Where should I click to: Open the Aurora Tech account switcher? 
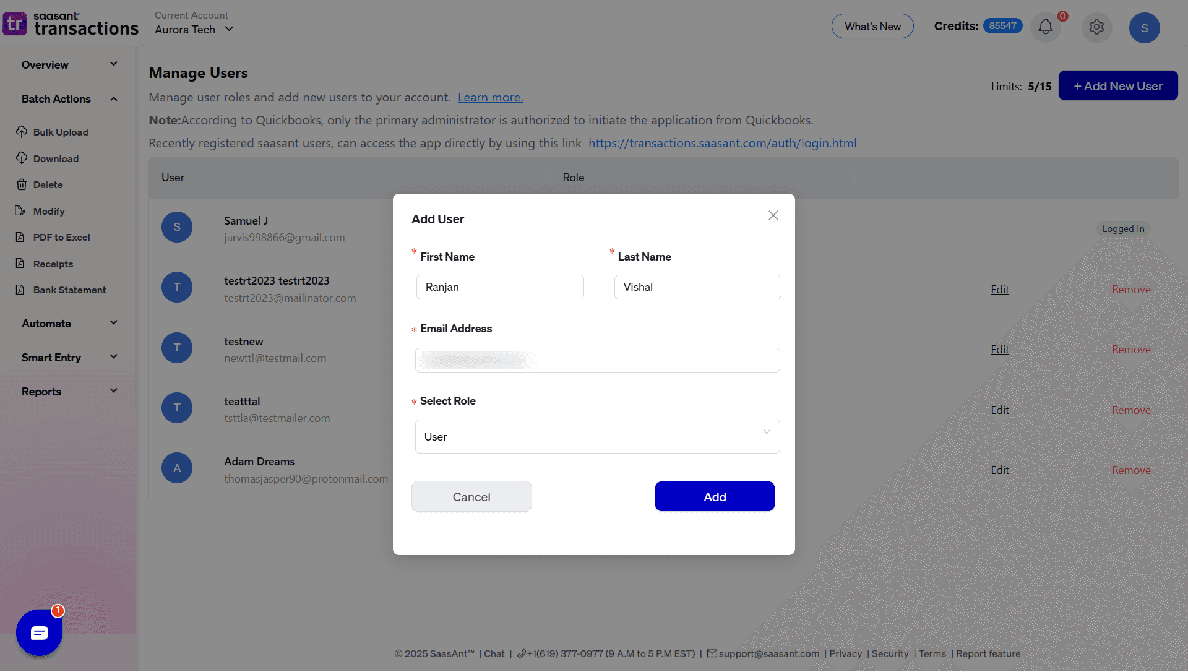click(192, 29)
